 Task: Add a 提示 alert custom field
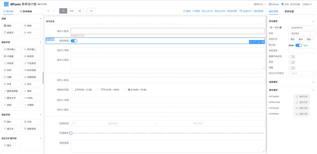click(11, 145)
